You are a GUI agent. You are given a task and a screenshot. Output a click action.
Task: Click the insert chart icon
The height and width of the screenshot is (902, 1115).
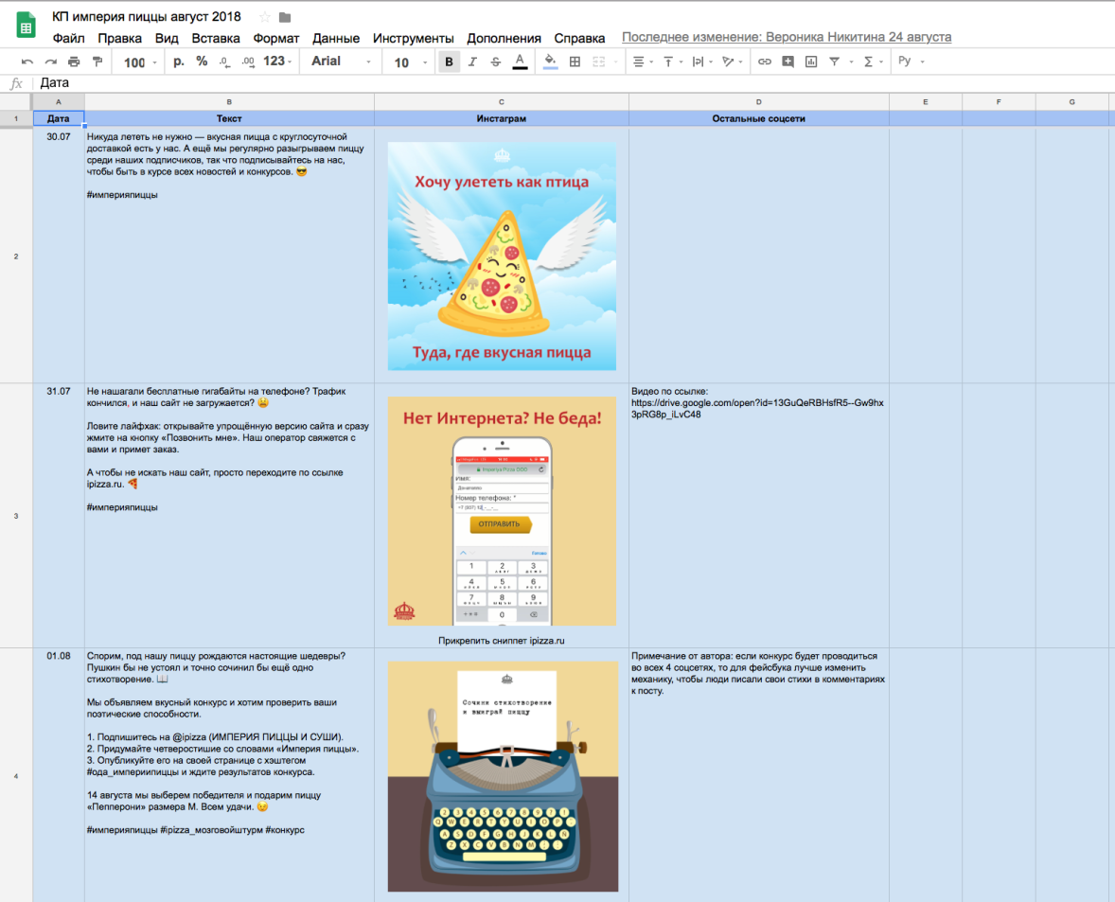coord(811,62)
